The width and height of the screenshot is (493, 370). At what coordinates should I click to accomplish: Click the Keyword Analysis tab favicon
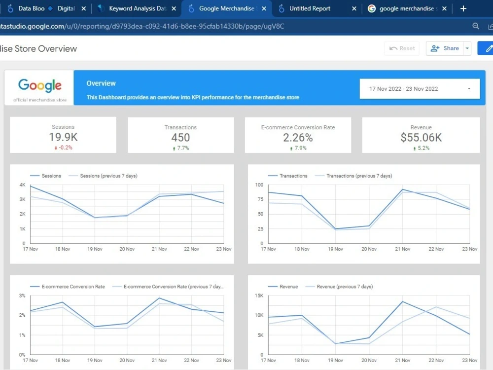(x=101, y=8)
